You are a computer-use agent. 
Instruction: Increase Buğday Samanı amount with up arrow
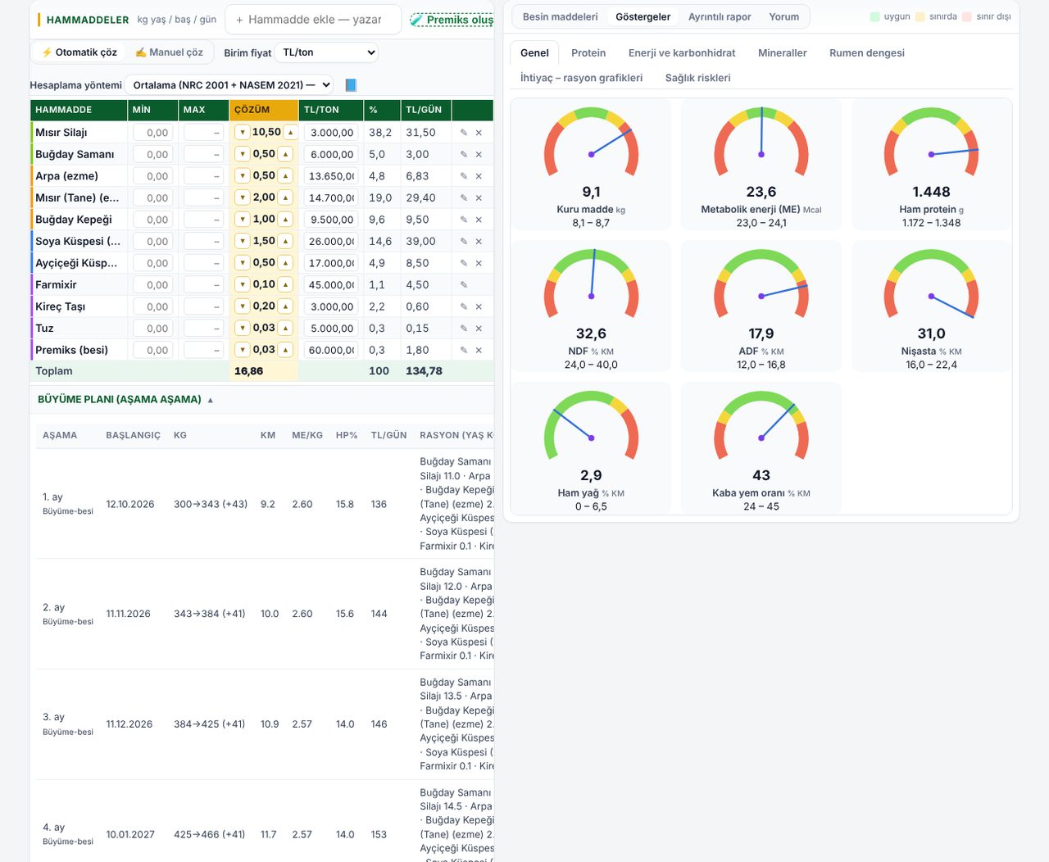(x=285, y=154)
